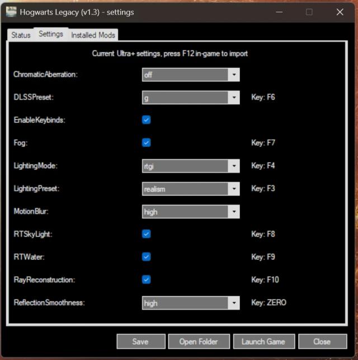Click the Save button

(x=141, y=341)
